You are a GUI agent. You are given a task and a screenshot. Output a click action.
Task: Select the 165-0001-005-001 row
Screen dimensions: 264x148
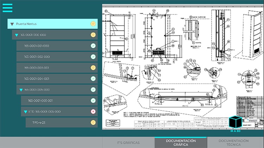pyautogui.click(x=59, y=101)
